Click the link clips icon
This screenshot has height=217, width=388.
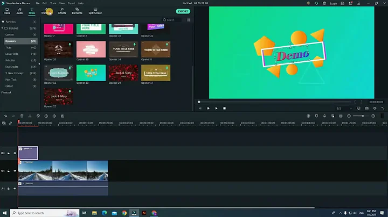pyautogui.click(x=10, y=123)
